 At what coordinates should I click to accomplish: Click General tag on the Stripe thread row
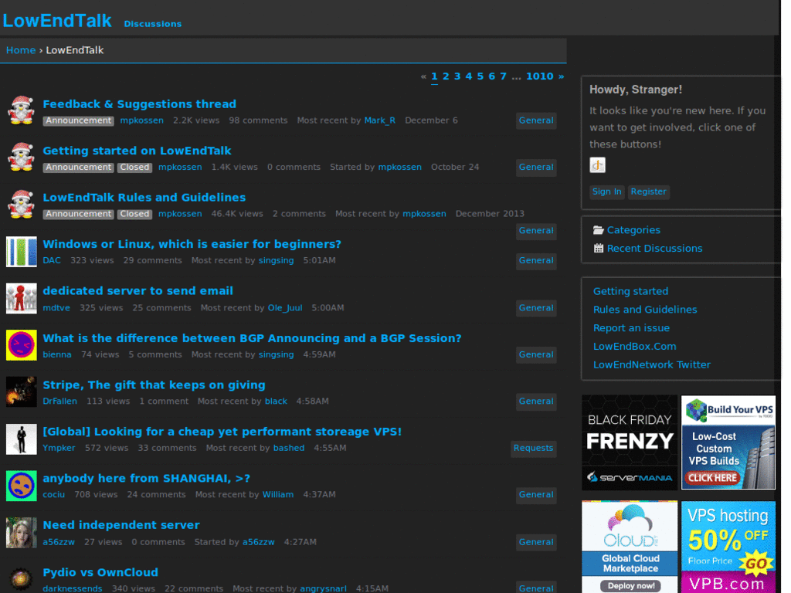(x=536, y=402)
